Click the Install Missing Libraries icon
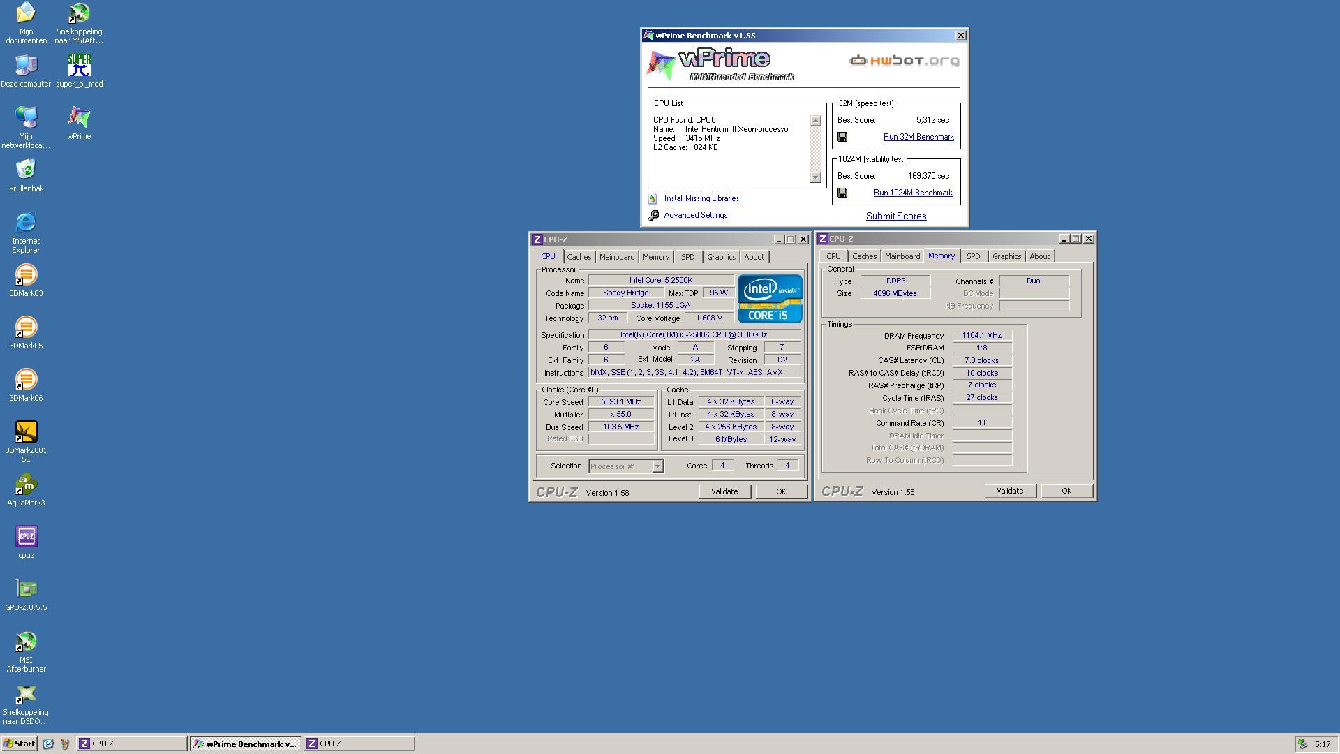The image size is (1340, 754). [x=653, y=199]
